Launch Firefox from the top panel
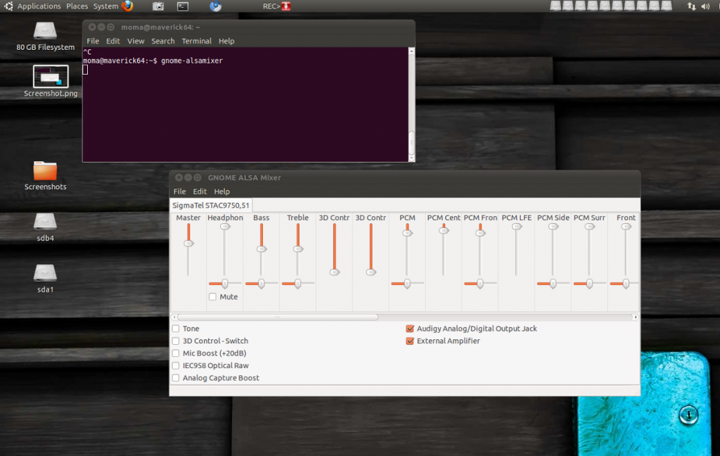The image size is (720, 456). pyautogui.click(x=128, y=6)
